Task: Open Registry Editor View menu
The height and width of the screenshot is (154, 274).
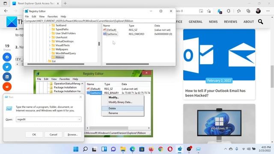Action: pos(42,16)
